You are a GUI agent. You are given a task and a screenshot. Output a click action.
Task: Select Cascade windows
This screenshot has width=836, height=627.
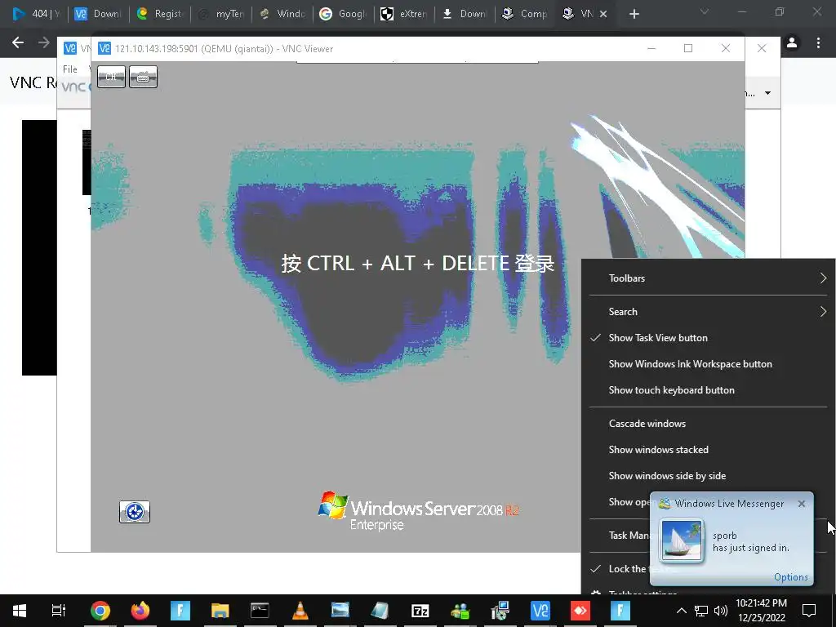click(708, 424)
